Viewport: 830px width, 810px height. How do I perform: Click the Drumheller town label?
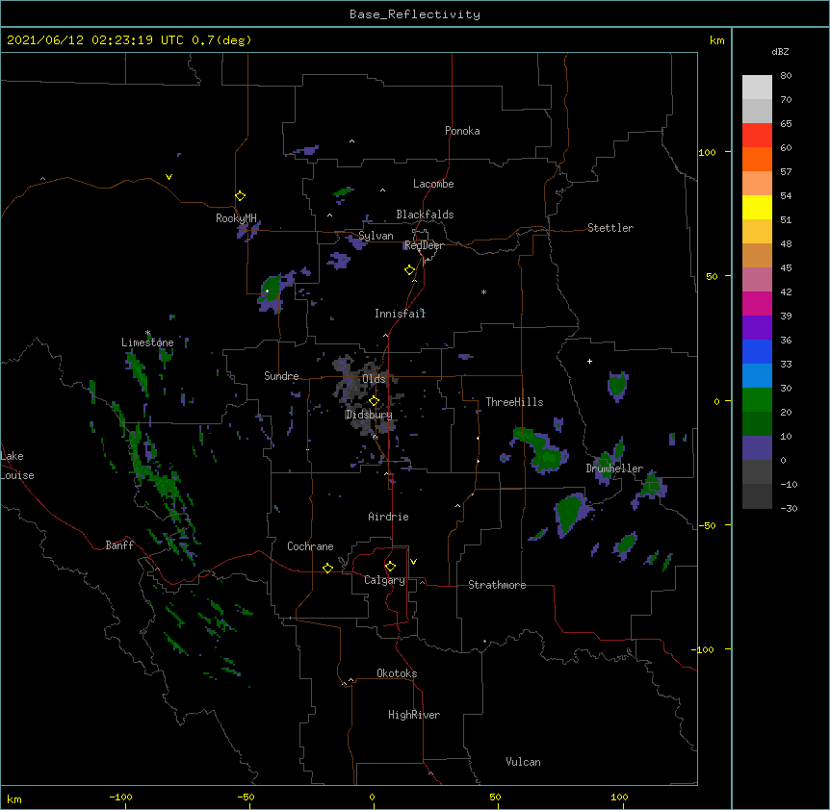click(614, 468)
